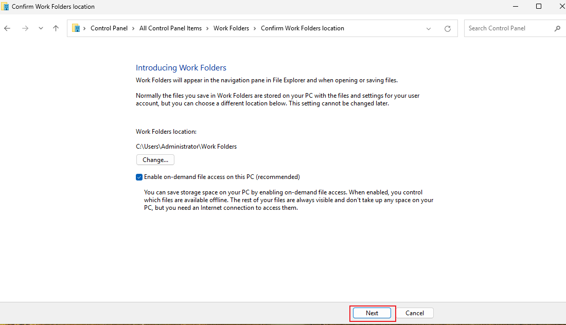566x325 pixels.
Task: Select the All Control Panel Items breadcrumb
Action: [x=170, y=28]
